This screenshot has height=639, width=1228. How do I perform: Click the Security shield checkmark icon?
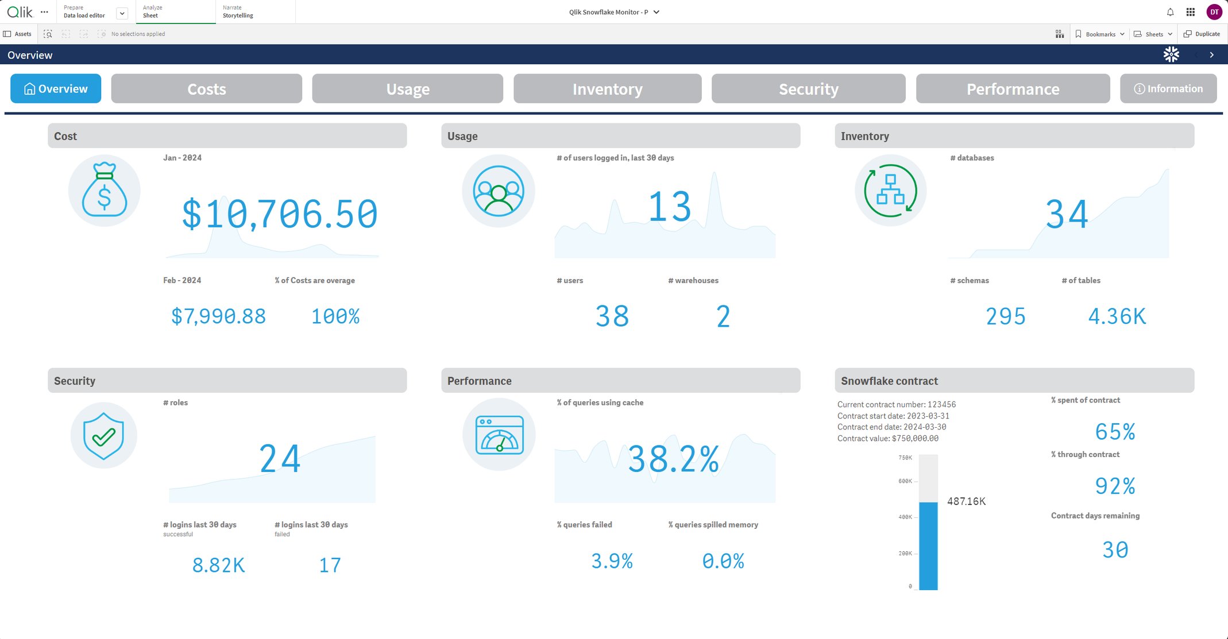(104, 436)
